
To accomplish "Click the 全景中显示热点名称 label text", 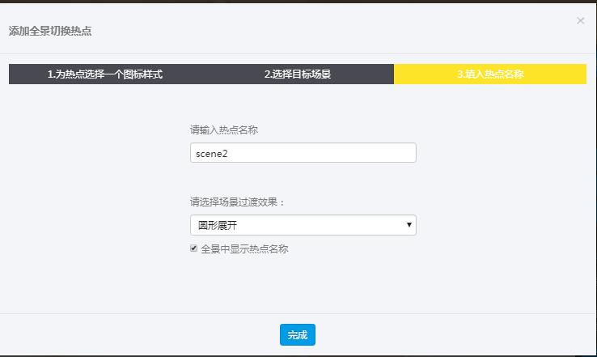I will [244, 249].
